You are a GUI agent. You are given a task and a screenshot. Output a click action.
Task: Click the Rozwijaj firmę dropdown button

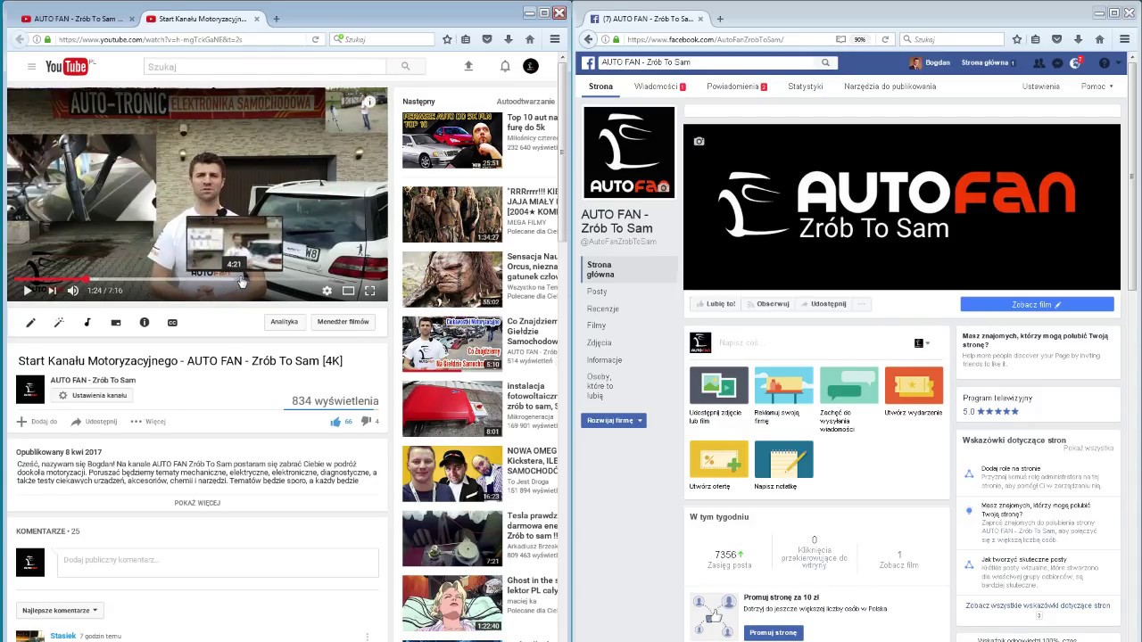pos(614,420)
